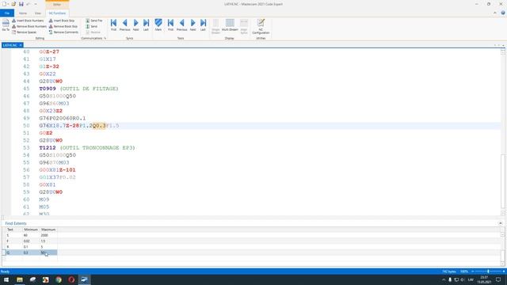Screen dimensions: 507x285
Task: Jump to Previous tool change
Action: [181, 25]
